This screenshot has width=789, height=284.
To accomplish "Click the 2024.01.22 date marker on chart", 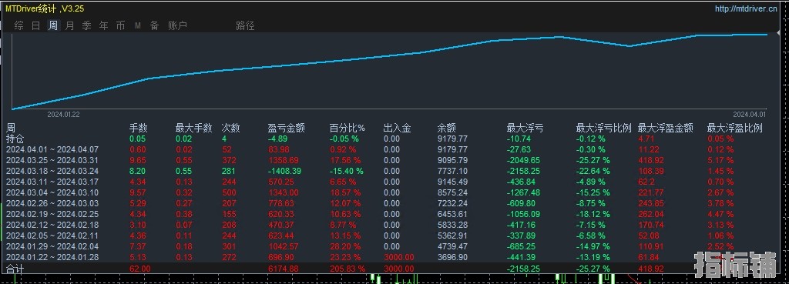I will tap(63, 115).
